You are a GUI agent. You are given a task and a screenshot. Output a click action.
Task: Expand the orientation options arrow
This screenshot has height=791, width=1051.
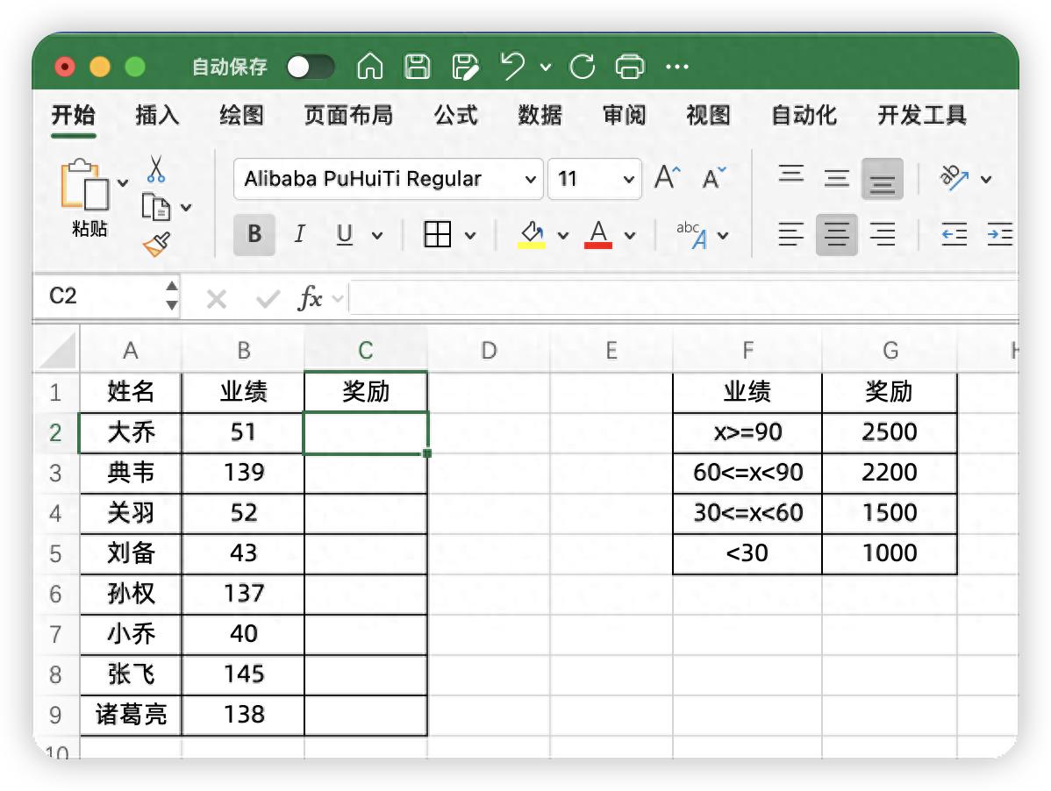click(986, 179)
